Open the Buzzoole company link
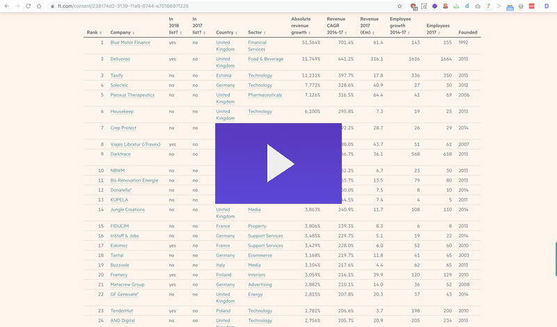Screen dimensions: 557x327 120,265
